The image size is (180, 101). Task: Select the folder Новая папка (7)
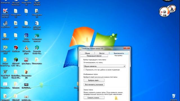click(x=37, y=13)
